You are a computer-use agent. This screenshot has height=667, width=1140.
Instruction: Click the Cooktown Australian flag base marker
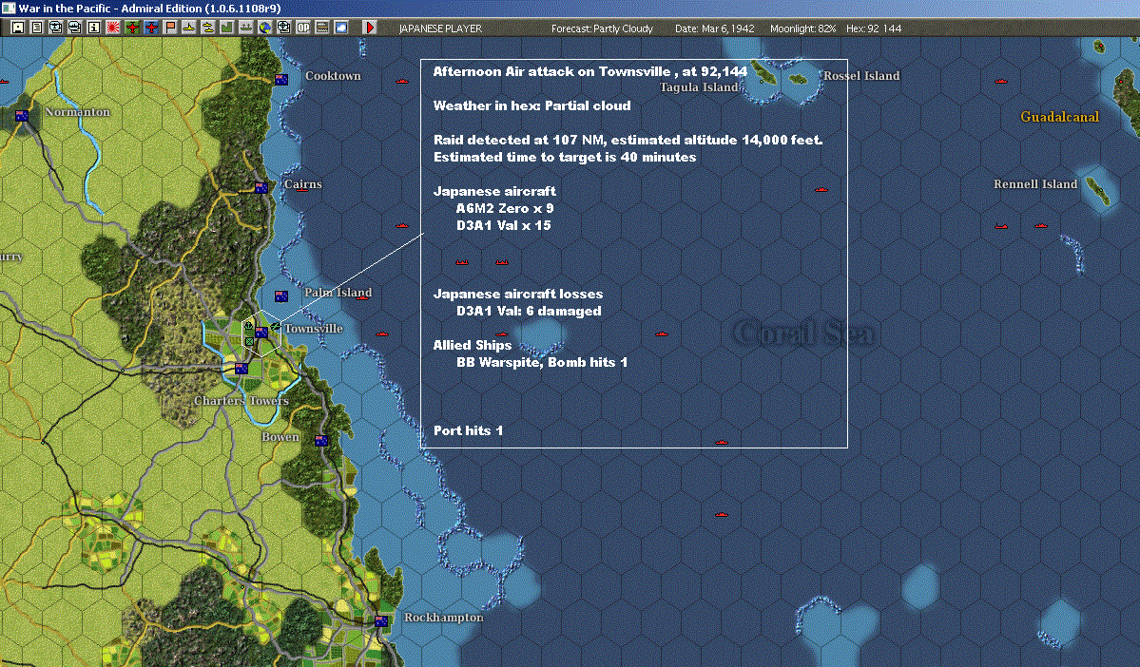(x=281, y=79)
